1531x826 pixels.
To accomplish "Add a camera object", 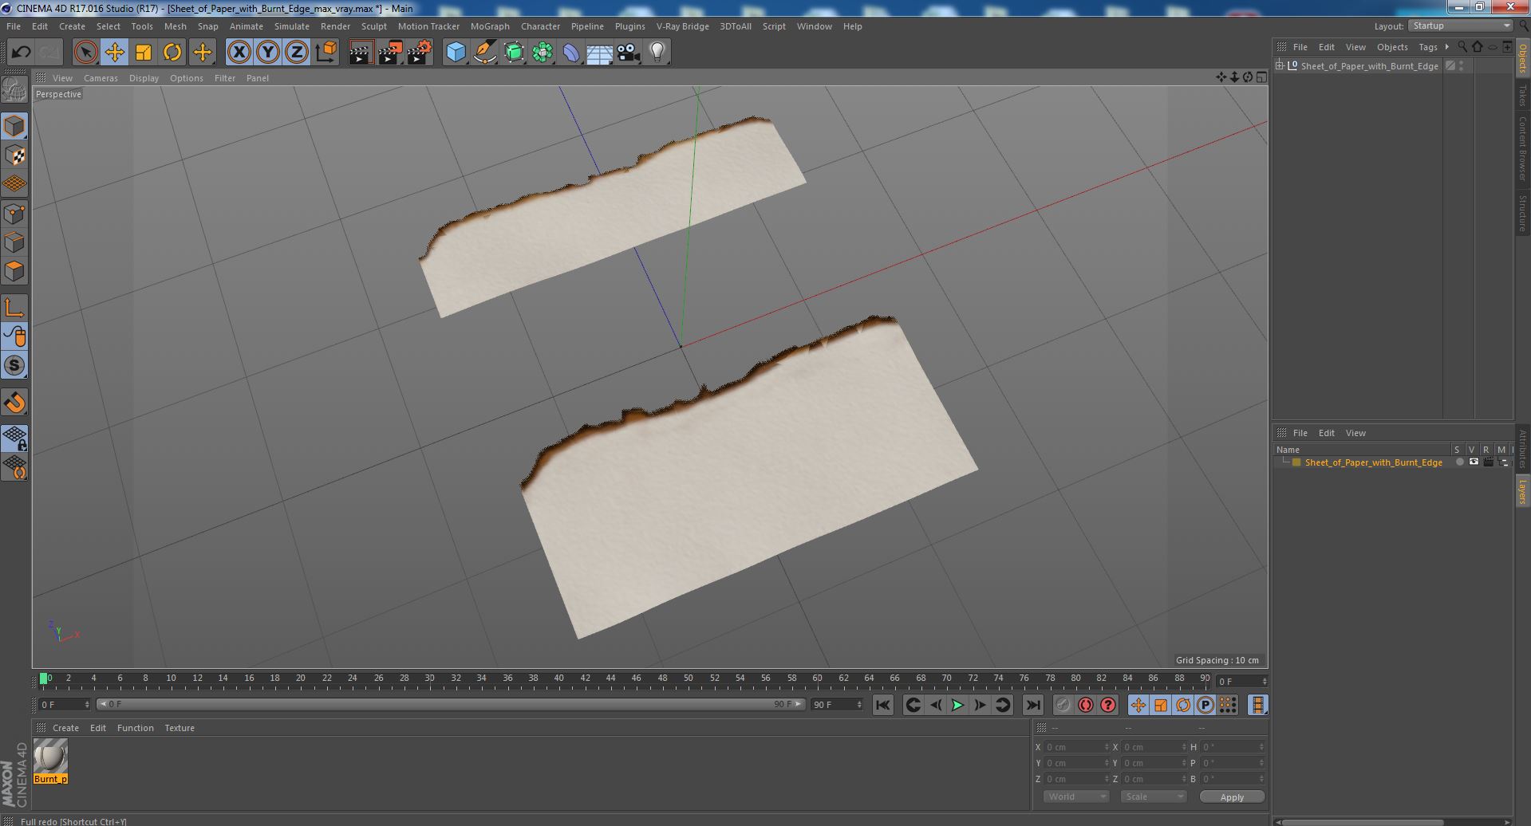I will (628, 53).
